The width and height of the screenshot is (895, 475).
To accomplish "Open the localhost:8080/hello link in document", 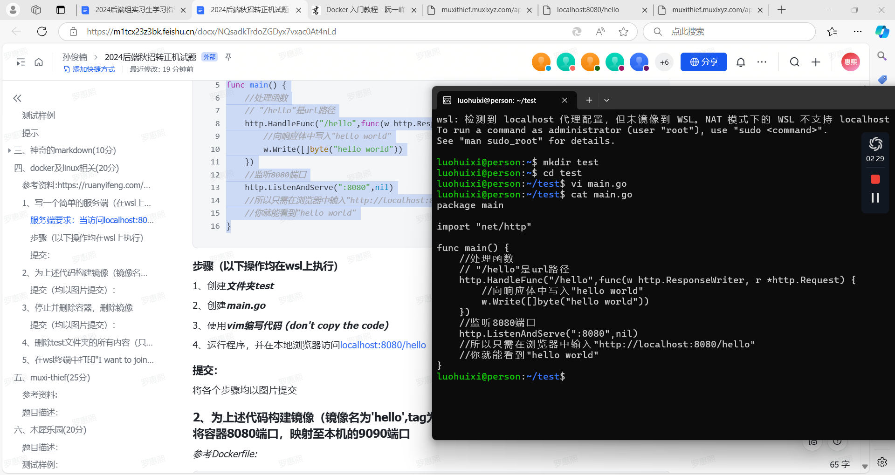I will pyautogui.click(x=383, y=345).
